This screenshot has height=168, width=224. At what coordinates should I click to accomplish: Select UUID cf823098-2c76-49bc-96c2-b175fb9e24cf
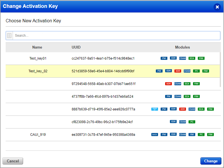102,122
